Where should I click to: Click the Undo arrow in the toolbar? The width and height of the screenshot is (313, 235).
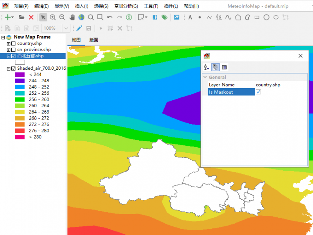pos(110,17)
